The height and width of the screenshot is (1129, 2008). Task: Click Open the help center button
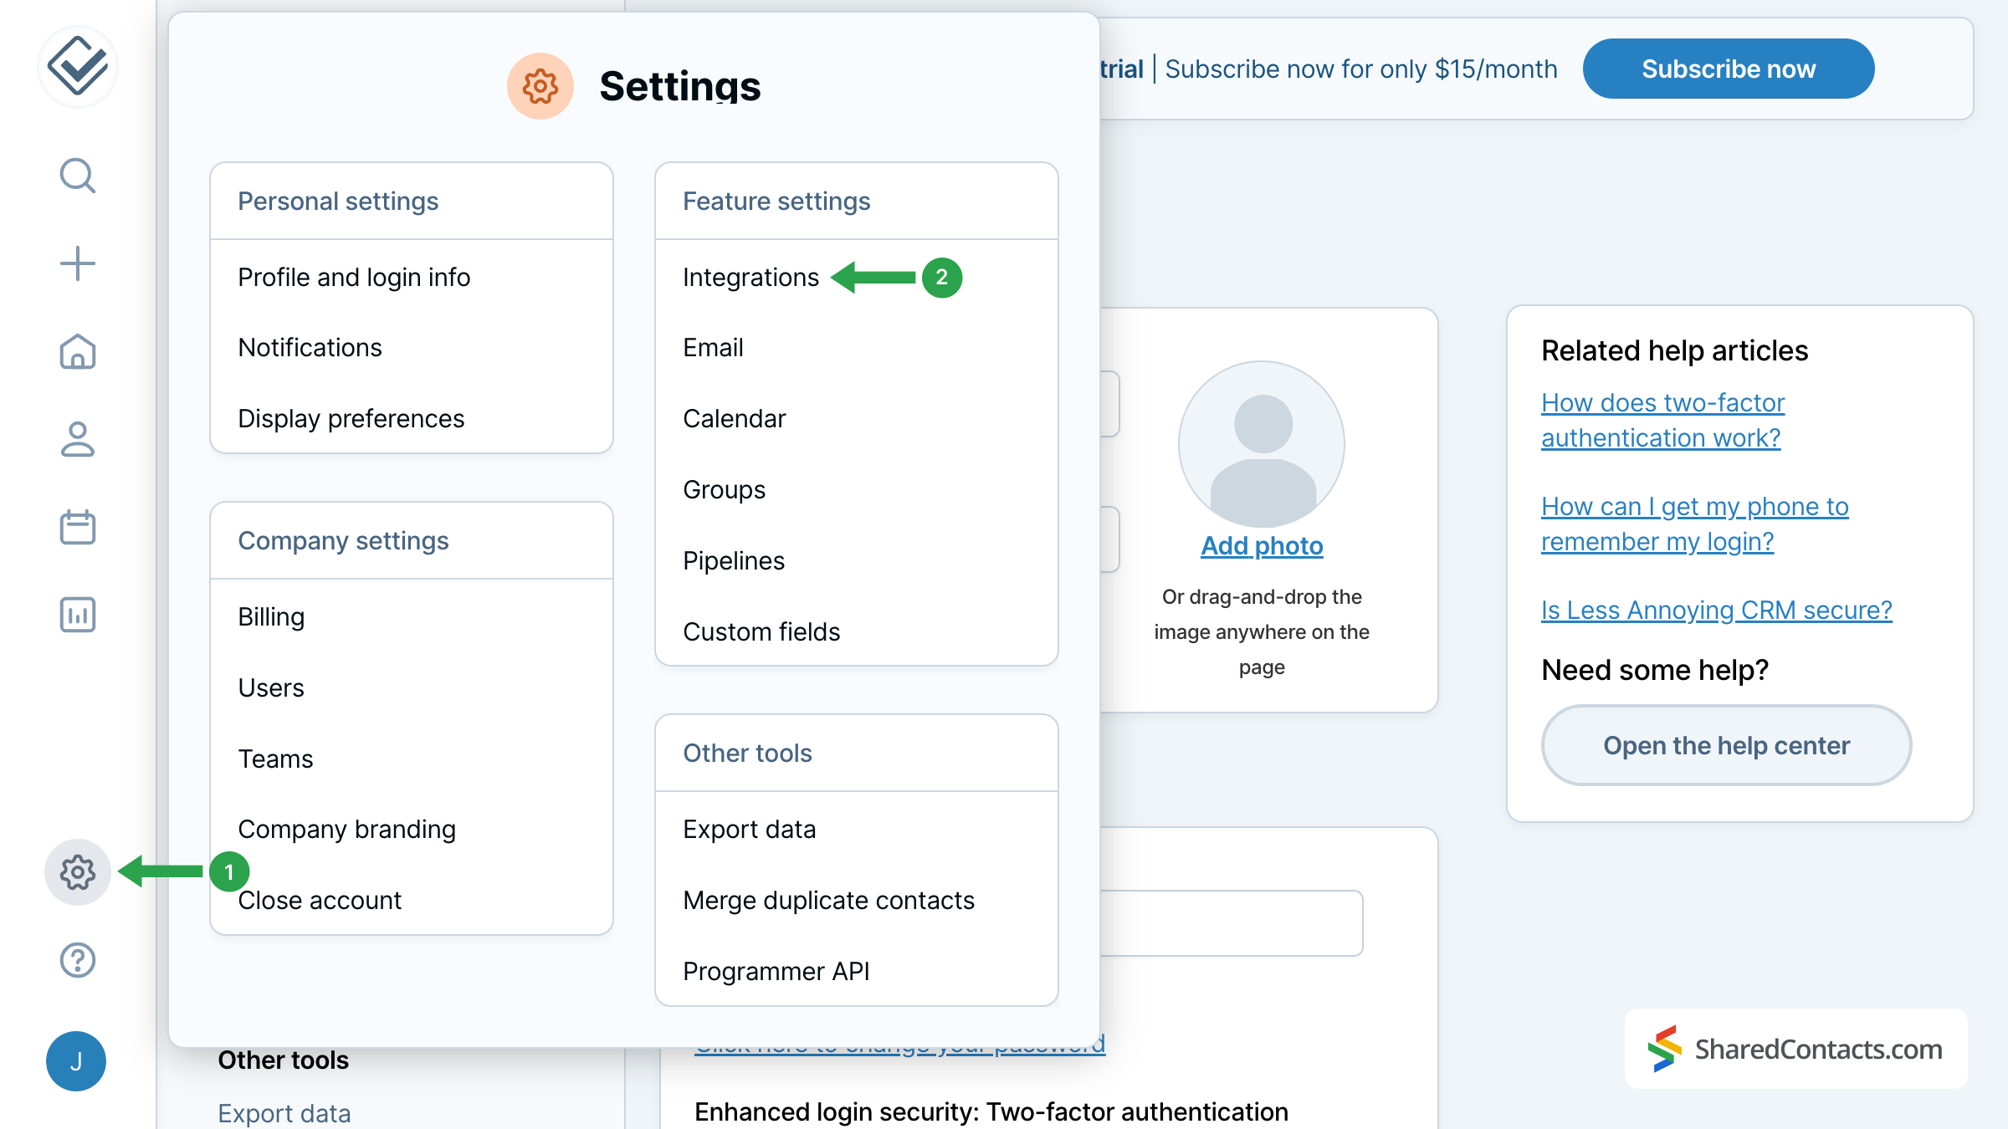tap(1726, 745)
